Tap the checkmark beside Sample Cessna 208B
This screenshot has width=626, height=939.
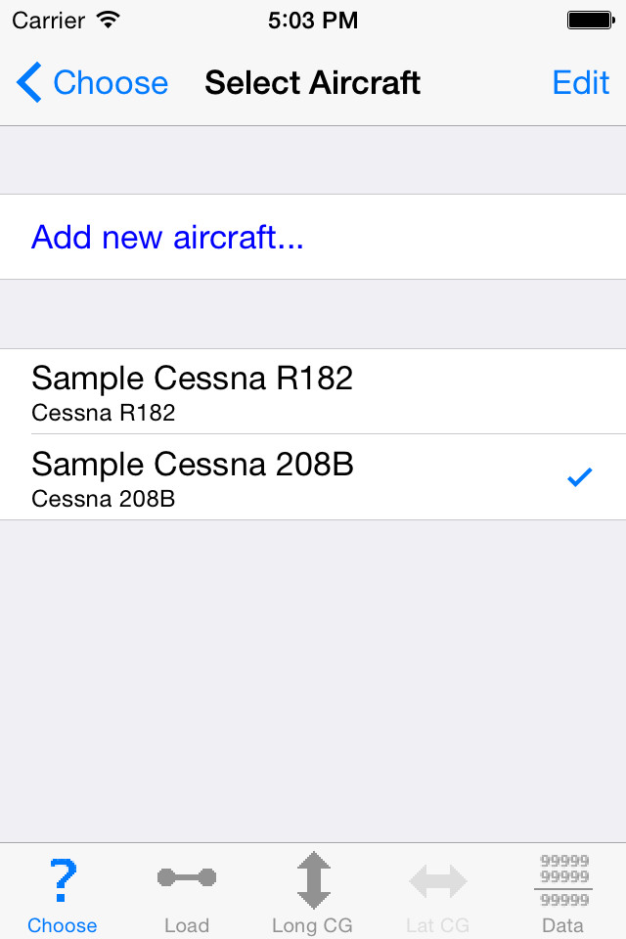coord(579,477)
